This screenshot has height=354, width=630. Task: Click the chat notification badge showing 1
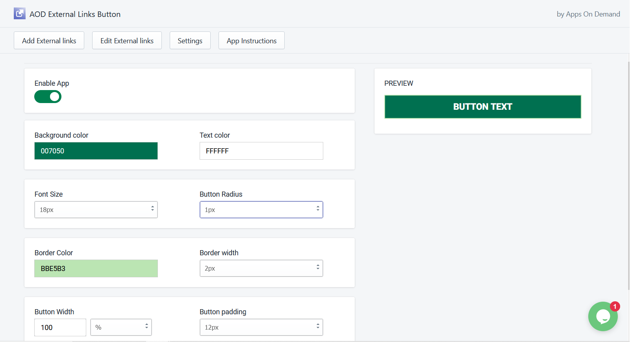[615, 306]
